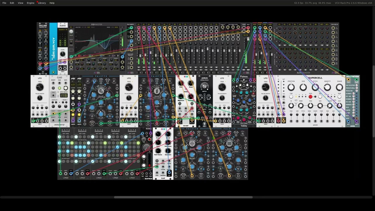Click the Jorus DEPTH knob
The image size is (375, 211).
click(204, 86)
